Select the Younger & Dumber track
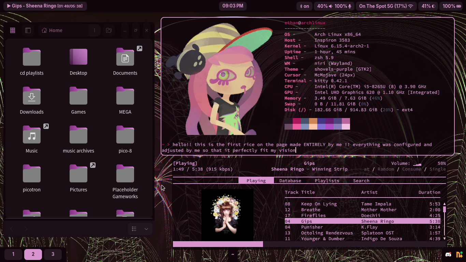 pos(363,239)
